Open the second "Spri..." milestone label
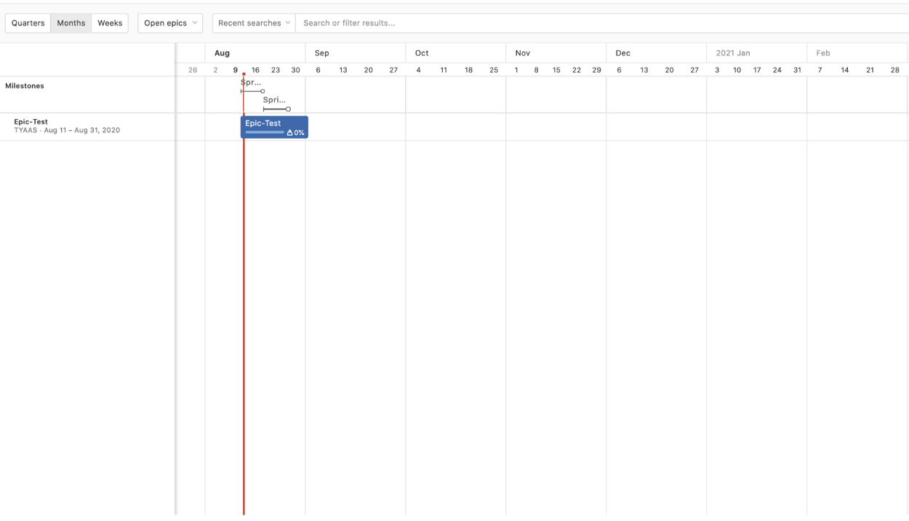Image resolution: width=909 pixels, height=521 pixels. tap(274, 100)
